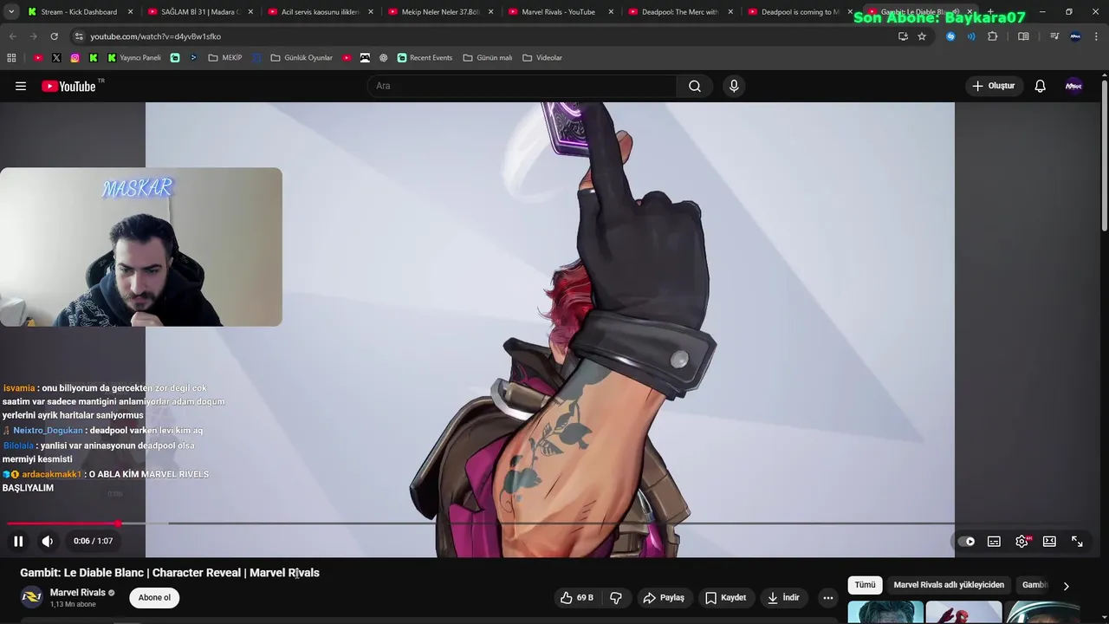Open the reading mode side panel icon
This screenshot has height=624, width=1109.
tap(1023, 36)
